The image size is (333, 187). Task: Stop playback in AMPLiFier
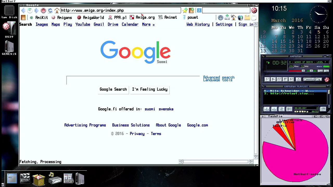click(285, 79)
